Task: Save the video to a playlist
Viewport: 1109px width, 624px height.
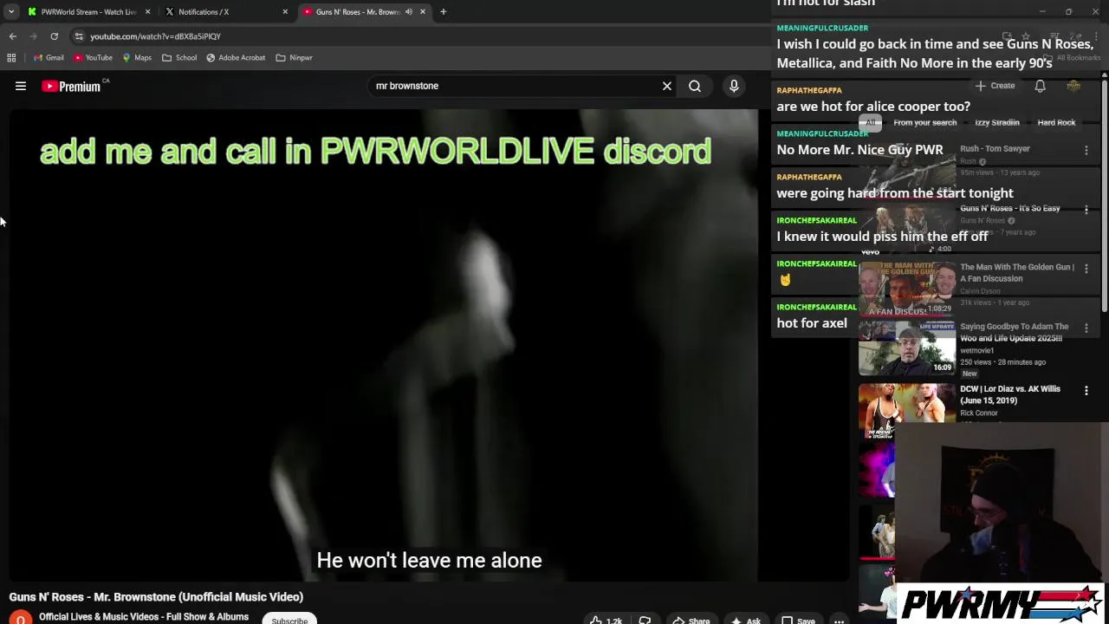Action: [798, 621]
